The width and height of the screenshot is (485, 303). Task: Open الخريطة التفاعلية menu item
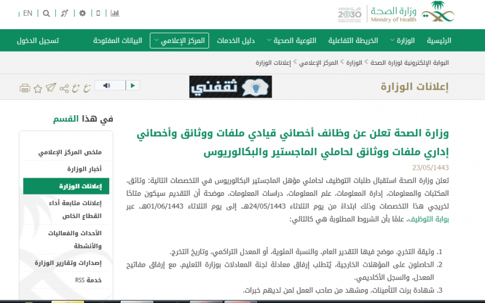[x=353, y=41]
